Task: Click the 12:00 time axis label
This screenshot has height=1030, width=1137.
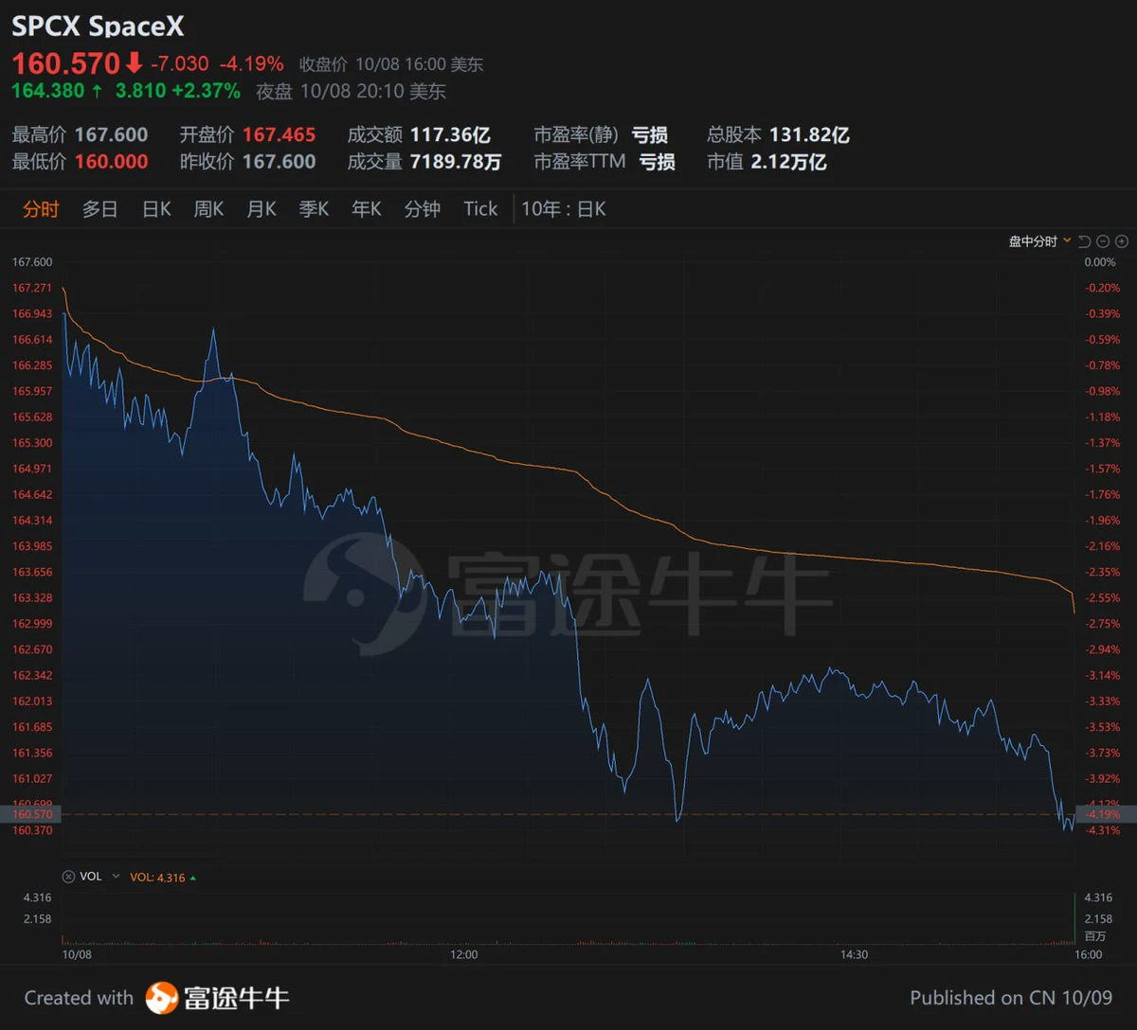Action: click(464, 954)
